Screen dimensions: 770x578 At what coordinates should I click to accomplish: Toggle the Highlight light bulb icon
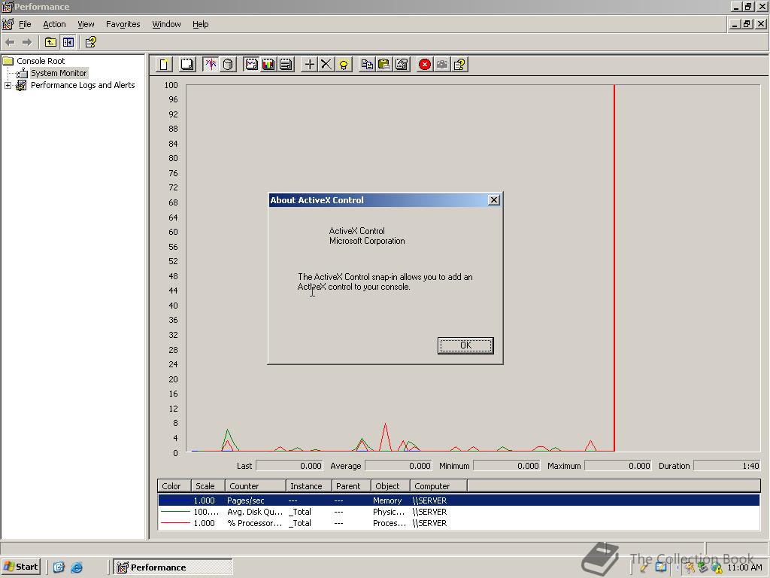344,65
